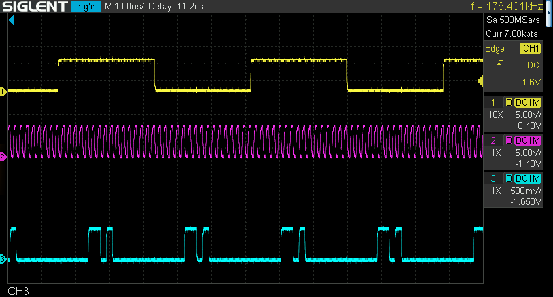Click the rising edge trigger slope icon
Viewport: 553px width, 297px height.
click(499, 65)
